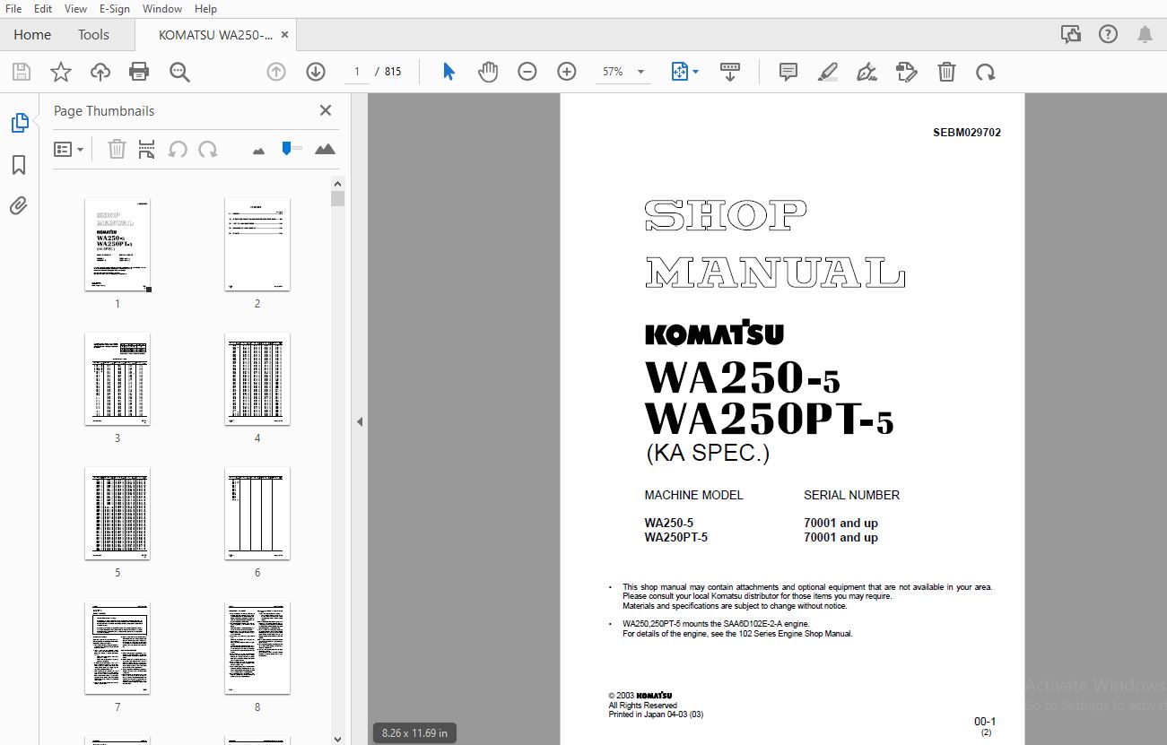
Task: Click the Save file icon
Action: click(21, 73)
